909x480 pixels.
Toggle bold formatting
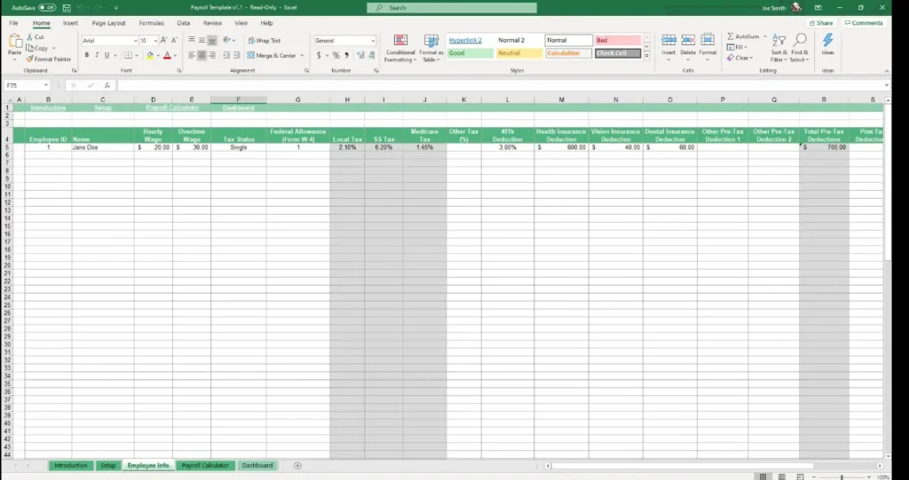[x=87, y=56]
